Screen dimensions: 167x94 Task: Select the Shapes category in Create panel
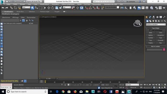click(150, 21)
